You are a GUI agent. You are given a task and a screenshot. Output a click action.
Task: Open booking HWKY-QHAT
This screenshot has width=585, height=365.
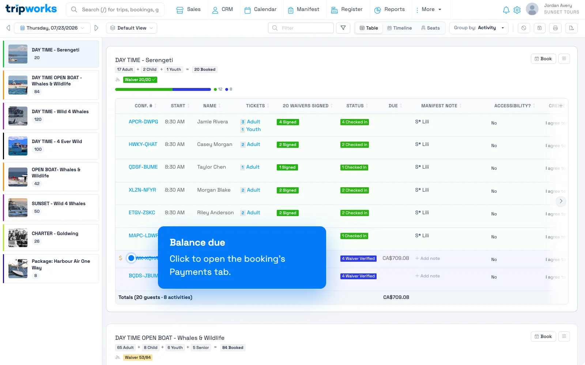click(143, 145)
